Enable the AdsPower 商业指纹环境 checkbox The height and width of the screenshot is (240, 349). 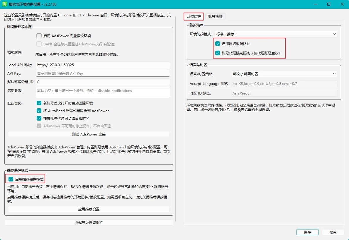pos(39,36)
